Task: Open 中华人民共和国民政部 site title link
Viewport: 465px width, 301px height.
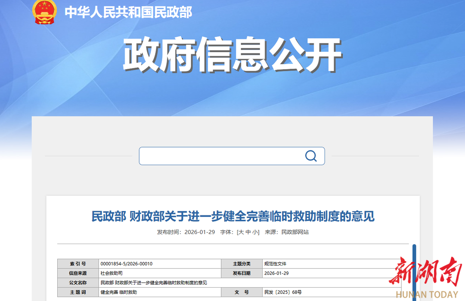Action: click(128, 12)
